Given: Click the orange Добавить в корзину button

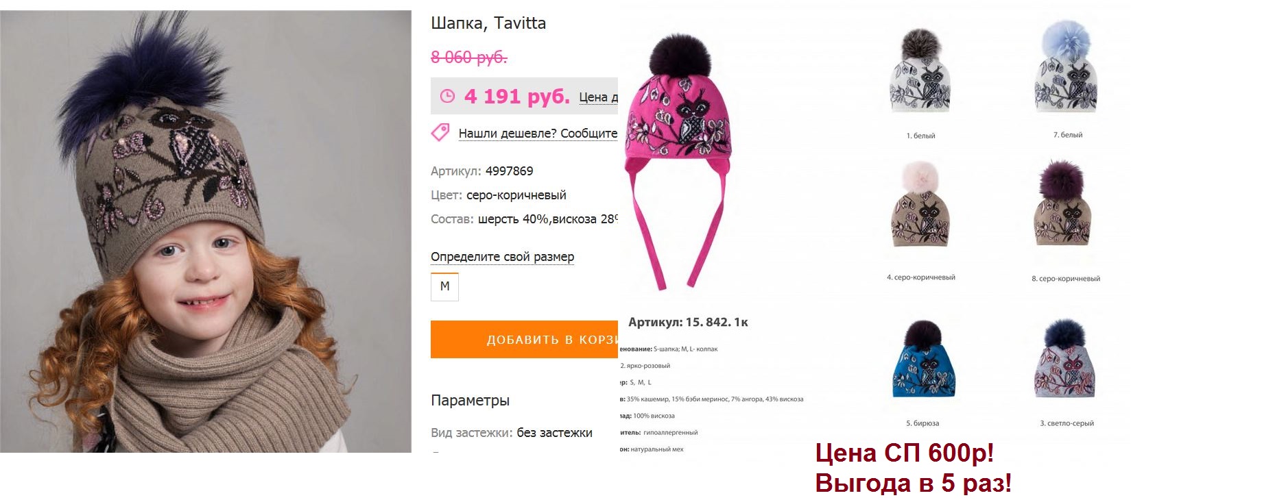Looking at the screenshot, I should tap(525, 339).
